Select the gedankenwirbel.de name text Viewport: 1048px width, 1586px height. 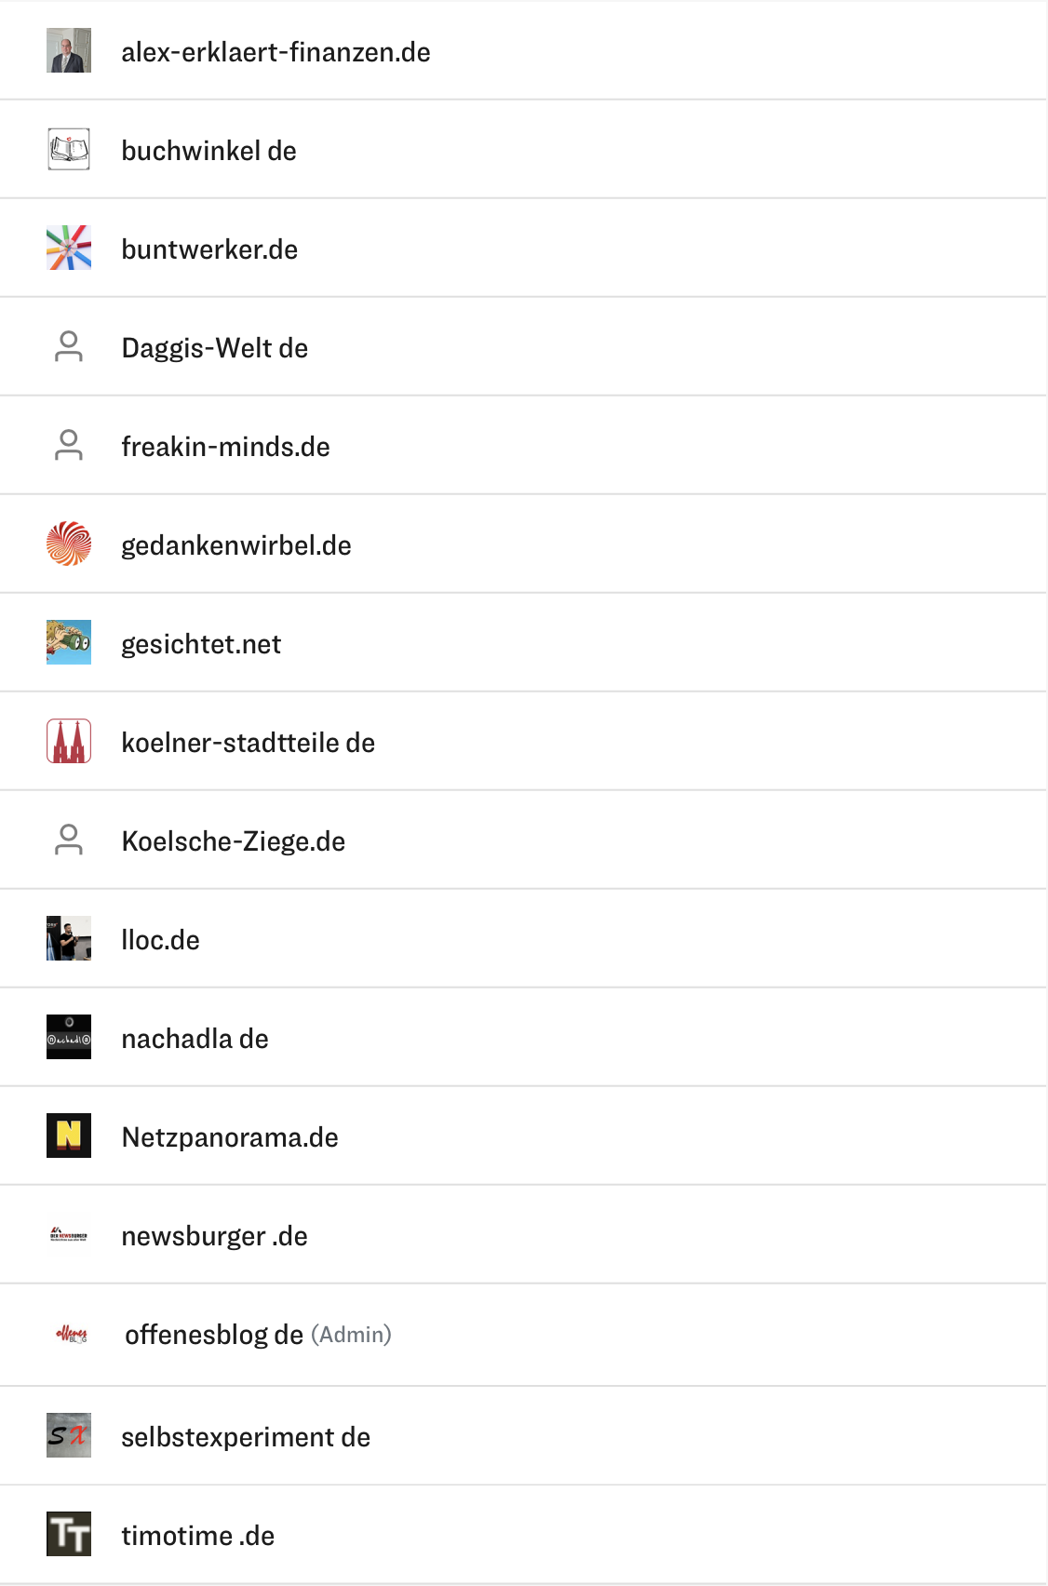tap(236, 545)
